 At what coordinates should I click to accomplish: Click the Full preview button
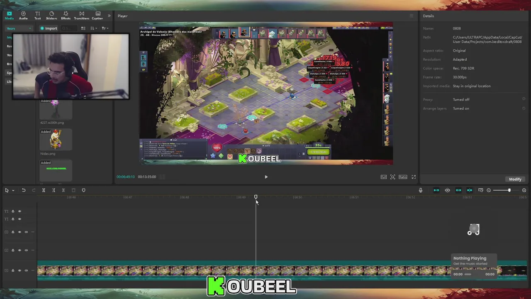(384, 177)
